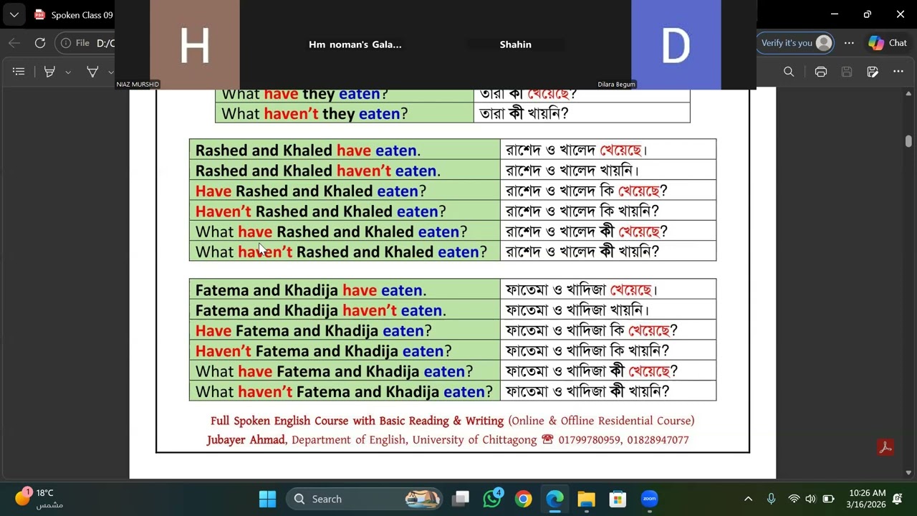Screen dimensions: 917x516
Task: Click the phone number 01799780959
Action: 590,440
